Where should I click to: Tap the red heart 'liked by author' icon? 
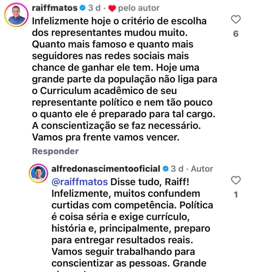(112, 8)
